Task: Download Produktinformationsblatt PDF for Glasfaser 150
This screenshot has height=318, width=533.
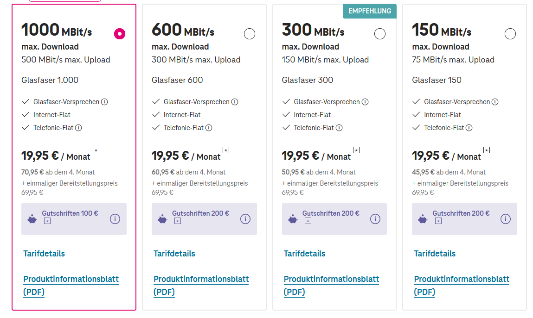Action: pyautogui.click(x=462, y=285)
